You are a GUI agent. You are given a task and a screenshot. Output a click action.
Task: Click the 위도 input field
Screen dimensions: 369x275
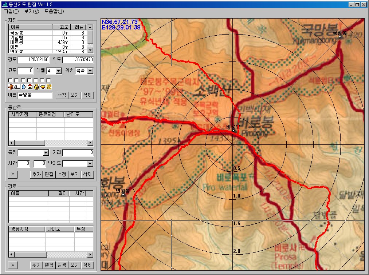click(78, 60)
